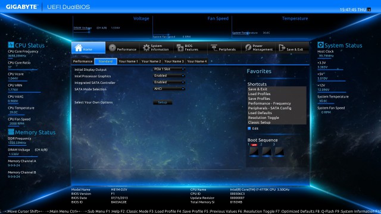Click the Voltage panel heading
The image size is (381, 214).
141,18
